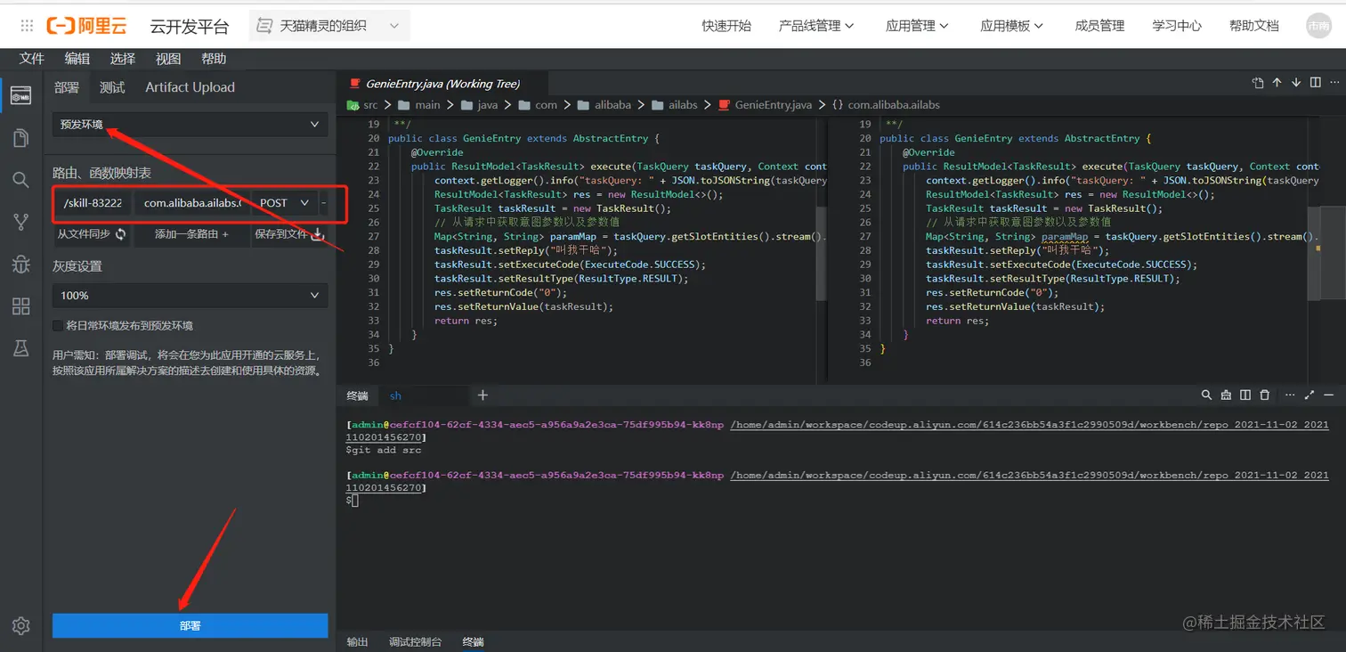Open the extensions grid sidebar icon
Screen dimensions: 1346x652
tap(20, 306)
